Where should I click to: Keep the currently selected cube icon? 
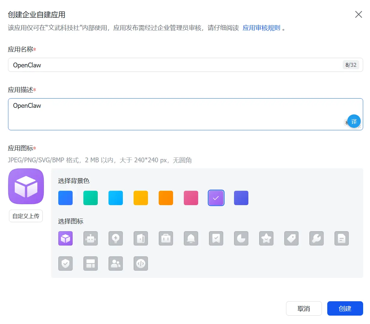tap(65, 238)
